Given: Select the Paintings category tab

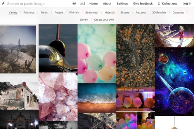Looking at the screenshot, I should (x=29, y=13).
